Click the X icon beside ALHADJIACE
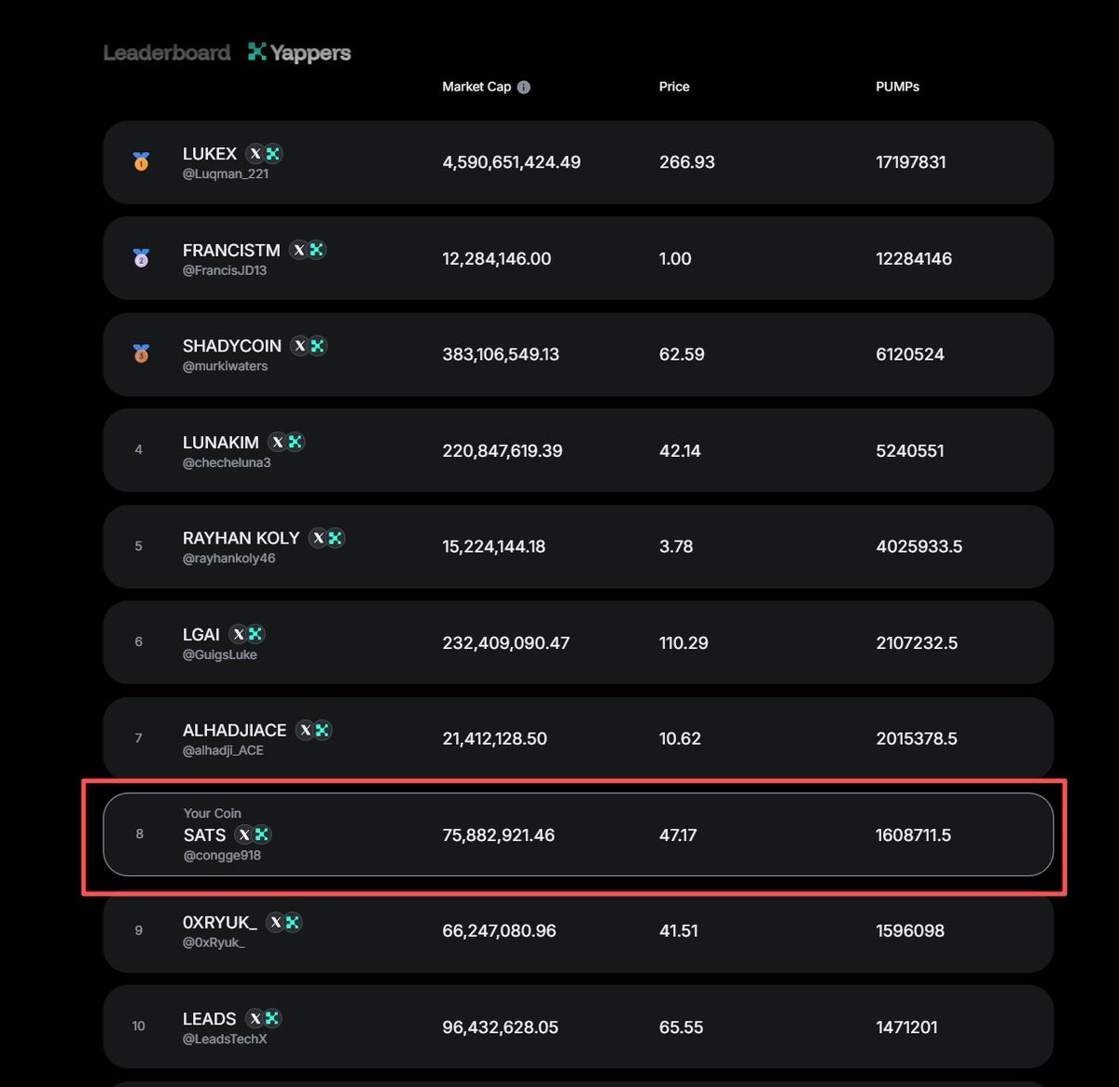Screen dimensions: 1119x1087 click(305, 730)
